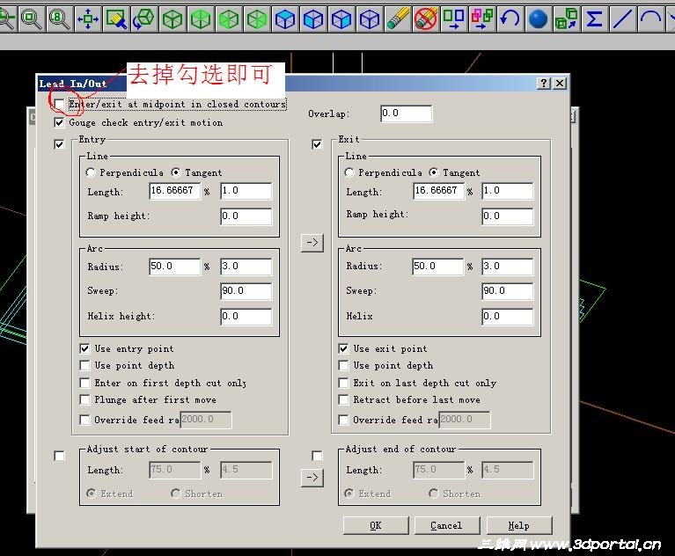Enable Adjust start of contour checkbox

tap(60, 456)
